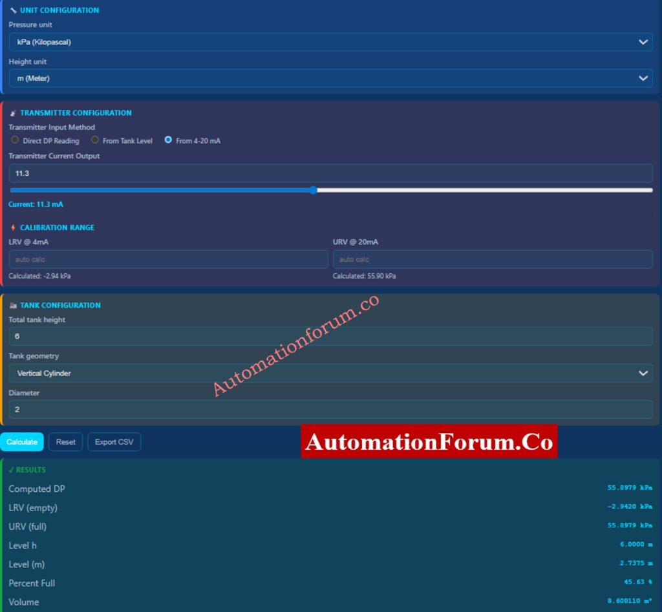The width and height of the screenshot is (662, 612).
Task: Click the transmitter current slider handle
Action: pyautogui.click(x=314, y=190)
